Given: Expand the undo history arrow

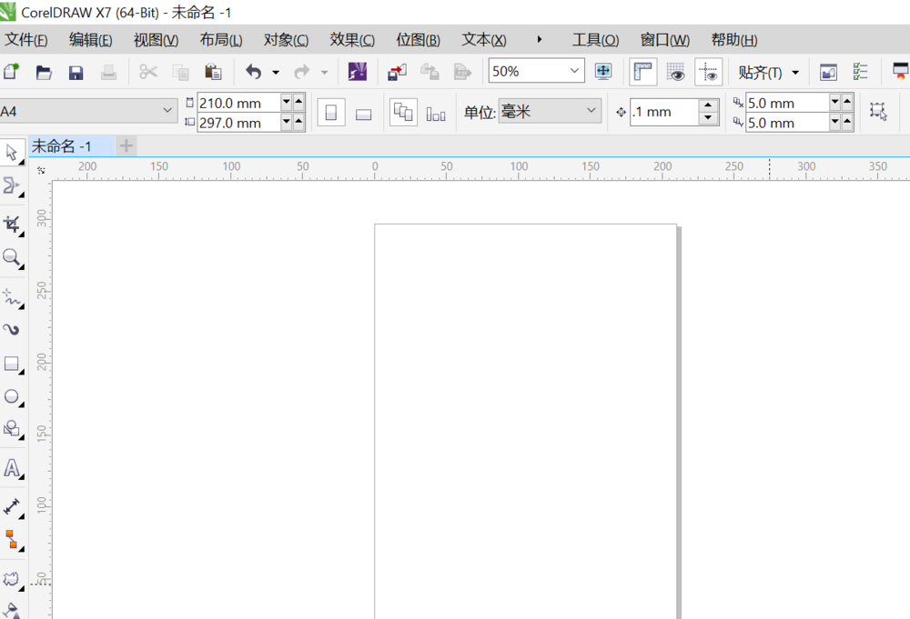Looking at the screenshot, I should 276,73.
